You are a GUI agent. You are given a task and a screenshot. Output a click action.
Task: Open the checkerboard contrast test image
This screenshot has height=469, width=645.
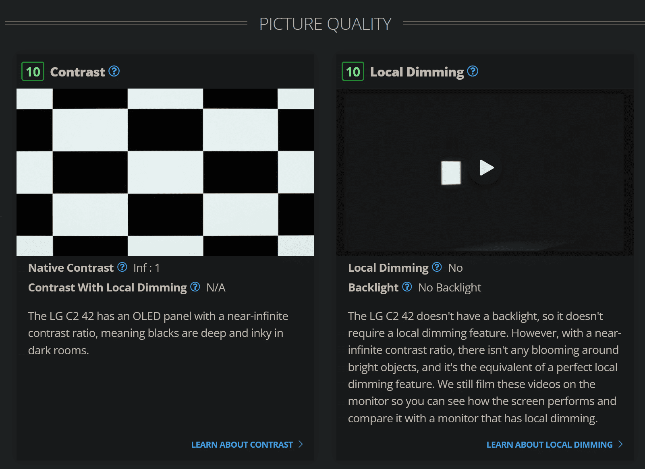pyautogui.click(x=165, y=172)
